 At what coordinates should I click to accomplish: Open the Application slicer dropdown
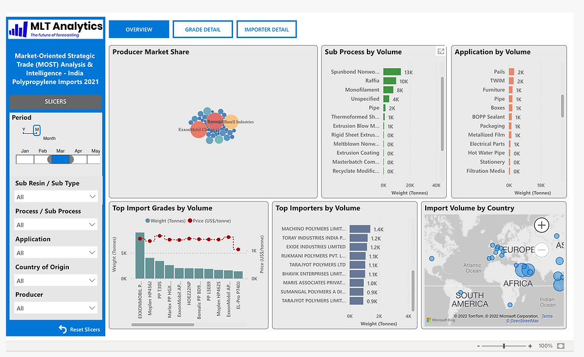tap(56, 252)
